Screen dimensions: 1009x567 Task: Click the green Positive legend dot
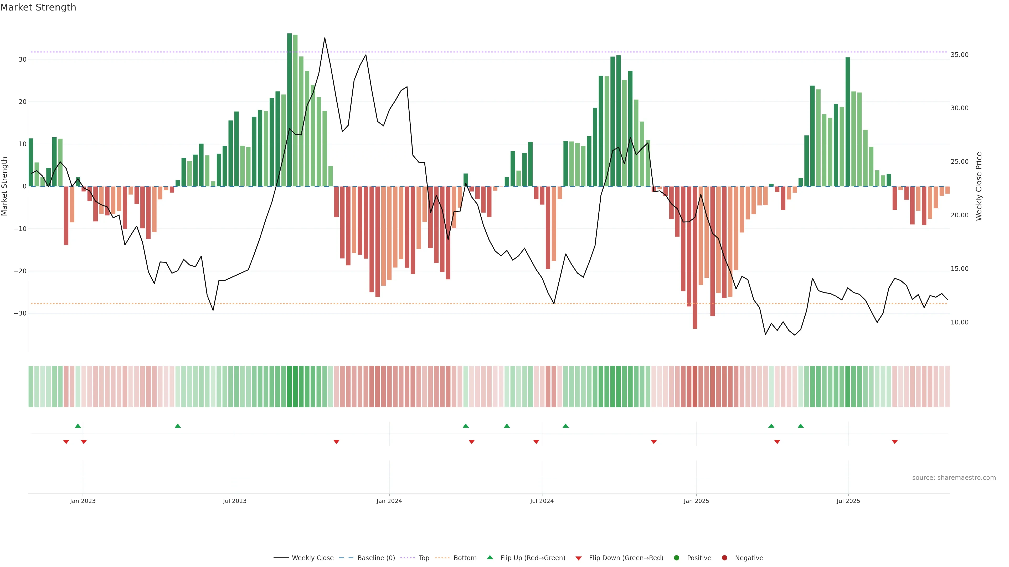click(x=676, y=558)
